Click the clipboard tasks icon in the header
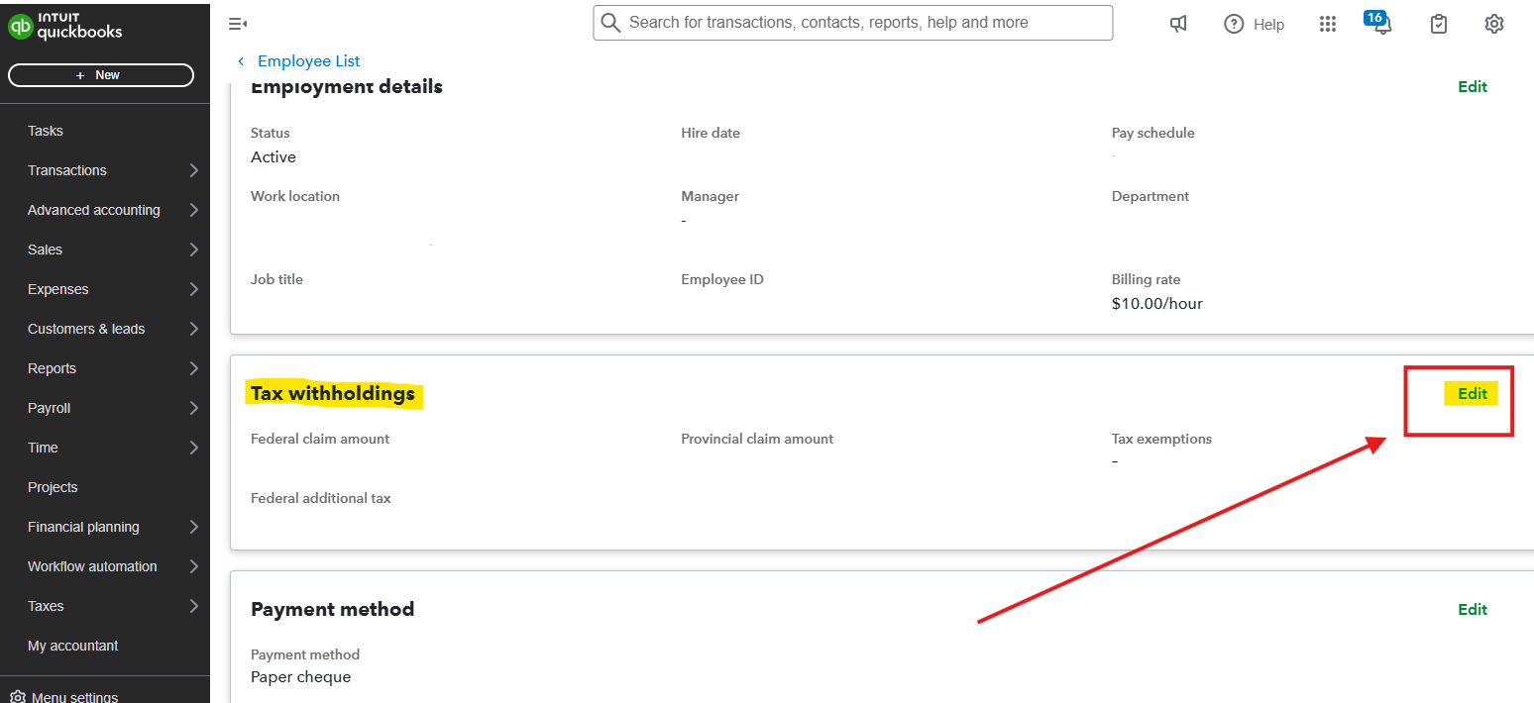This screenshot has height=703, width=1534. [x=1439, y=24]
